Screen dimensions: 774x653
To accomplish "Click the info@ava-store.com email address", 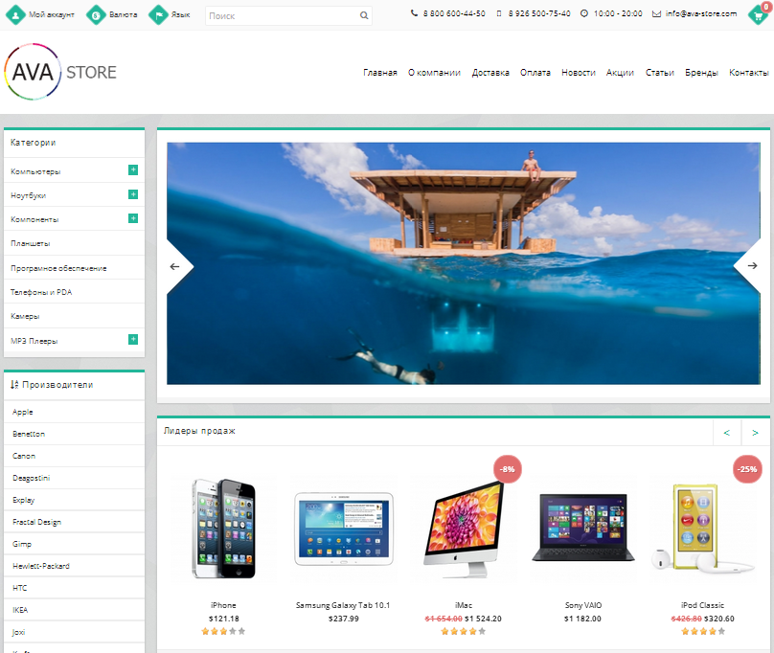I will (701, 13).
